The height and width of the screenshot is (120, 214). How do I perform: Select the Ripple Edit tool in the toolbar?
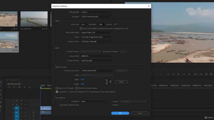[1, 90]
